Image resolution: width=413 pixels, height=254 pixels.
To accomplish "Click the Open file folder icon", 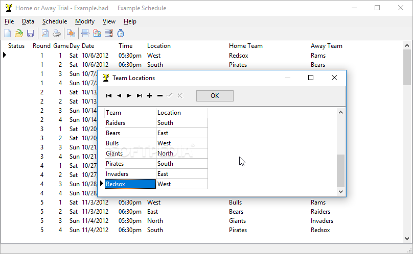I will click(19, 33).
